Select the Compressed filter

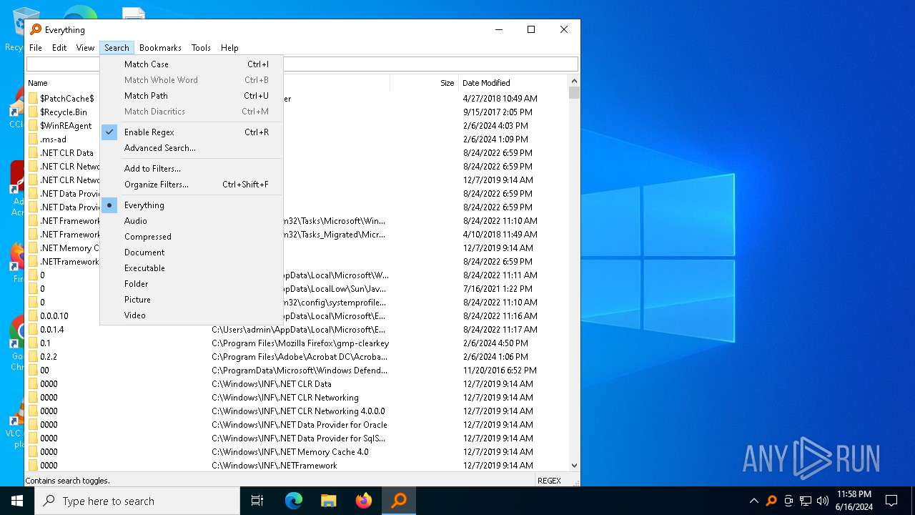(x=192, y=236)
